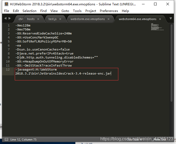Open the Preferences menu

click(109, 11)
